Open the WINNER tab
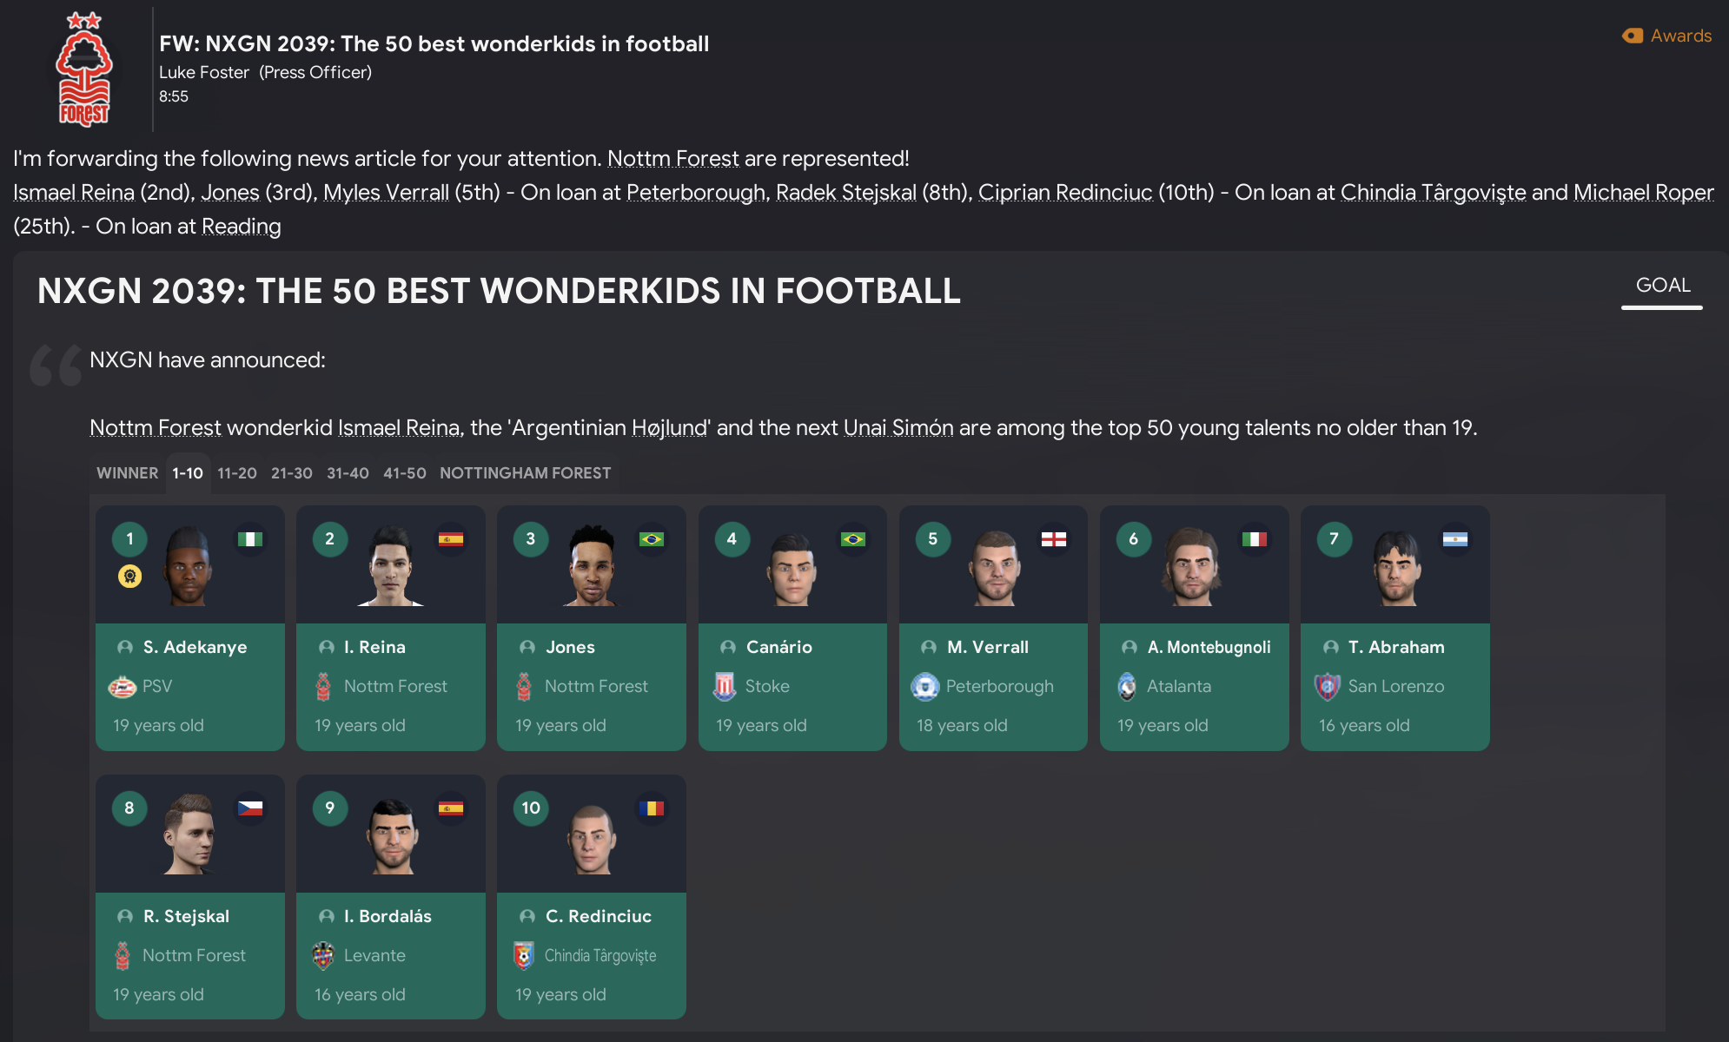 127,473
